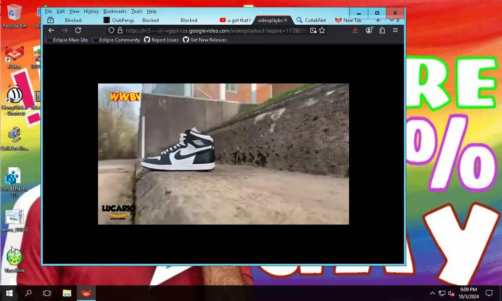Image resolution: width=502 pixels, height=301 pixels.
Task: Maximize the browser window
Action: tap(377, 13)
